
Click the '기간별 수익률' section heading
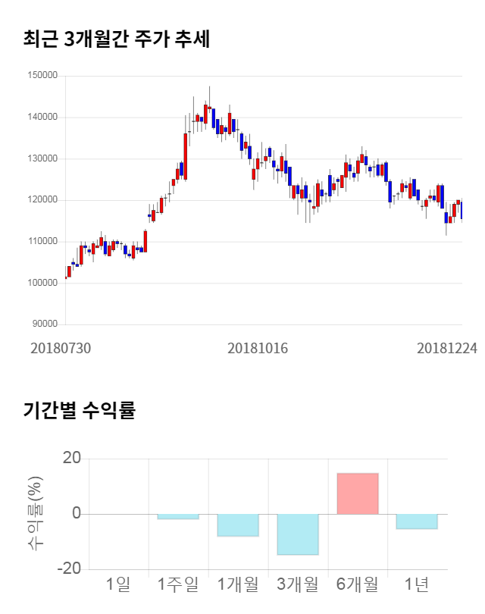coord(79,412)
